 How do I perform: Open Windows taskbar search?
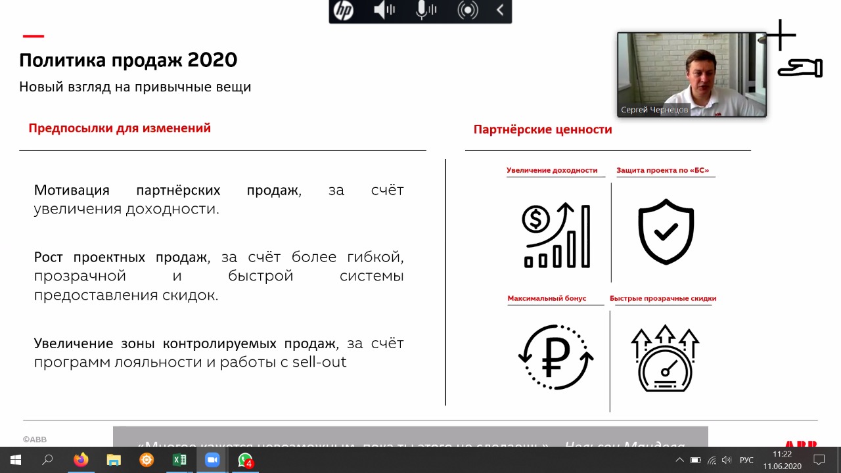(x=48, y=460)
